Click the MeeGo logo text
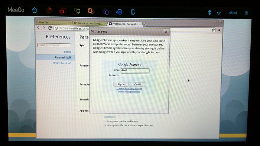 point(16,10)
